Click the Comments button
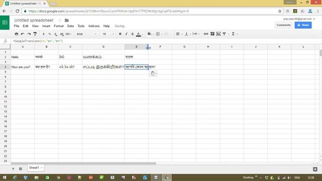322x181 pixels. [283, 25]
